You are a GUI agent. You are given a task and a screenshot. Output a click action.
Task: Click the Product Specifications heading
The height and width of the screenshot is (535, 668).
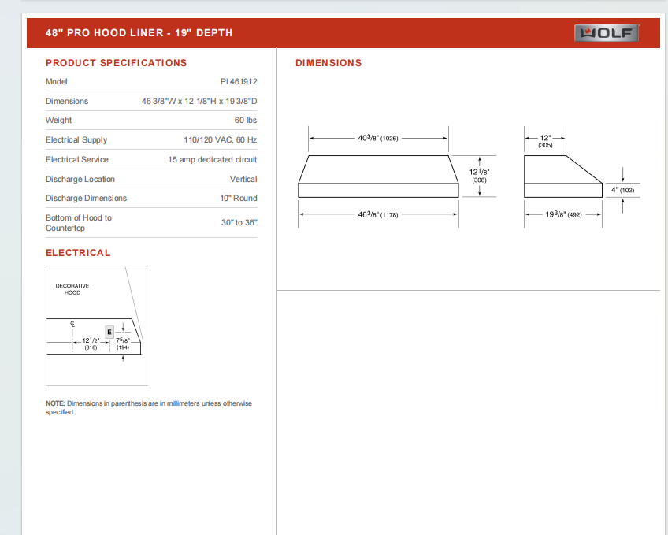pos(116,63)
